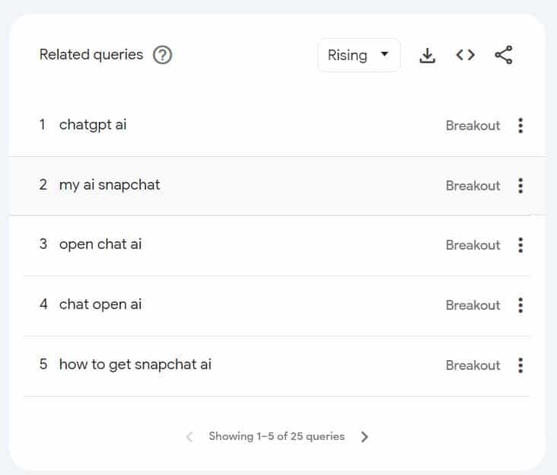Viewport: 557px width, 475px height.
Task: Open the open chat ai query
Action: click(100, 245)
